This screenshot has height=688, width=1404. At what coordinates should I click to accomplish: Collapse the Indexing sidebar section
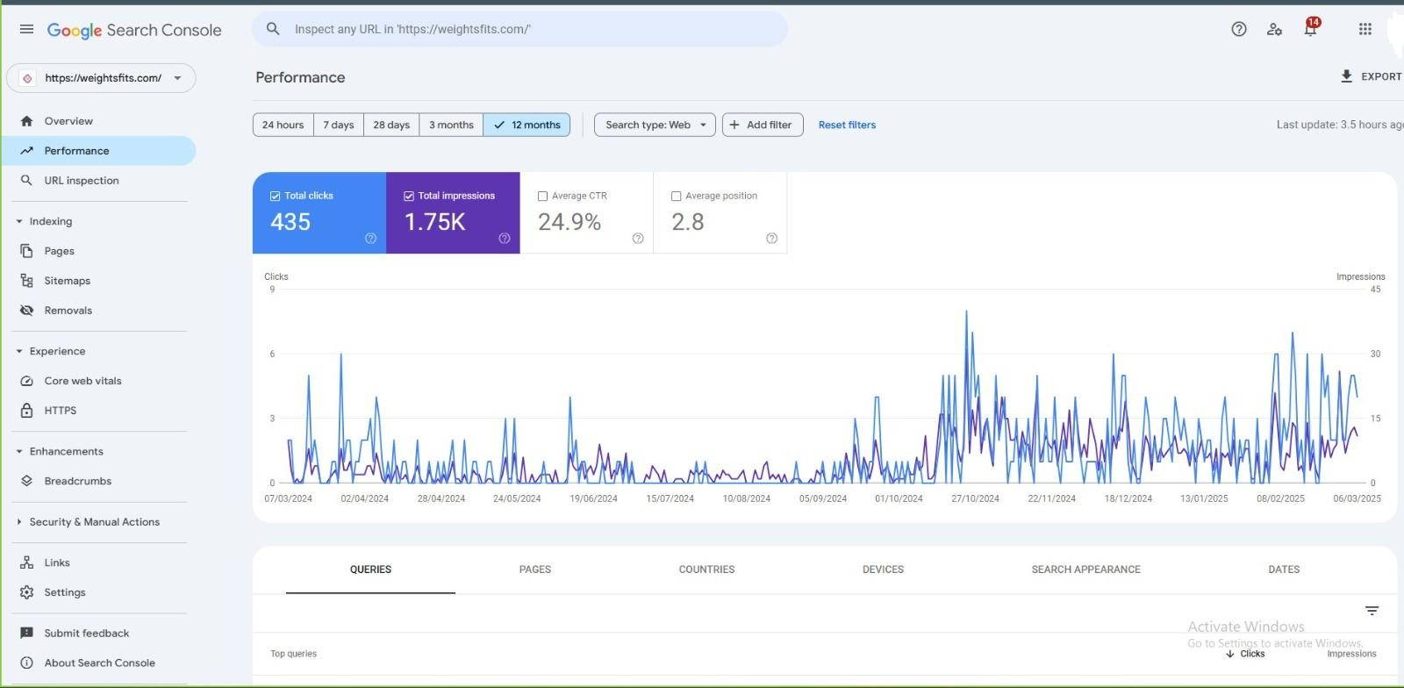pyautogui.click(x=19, y=221)
